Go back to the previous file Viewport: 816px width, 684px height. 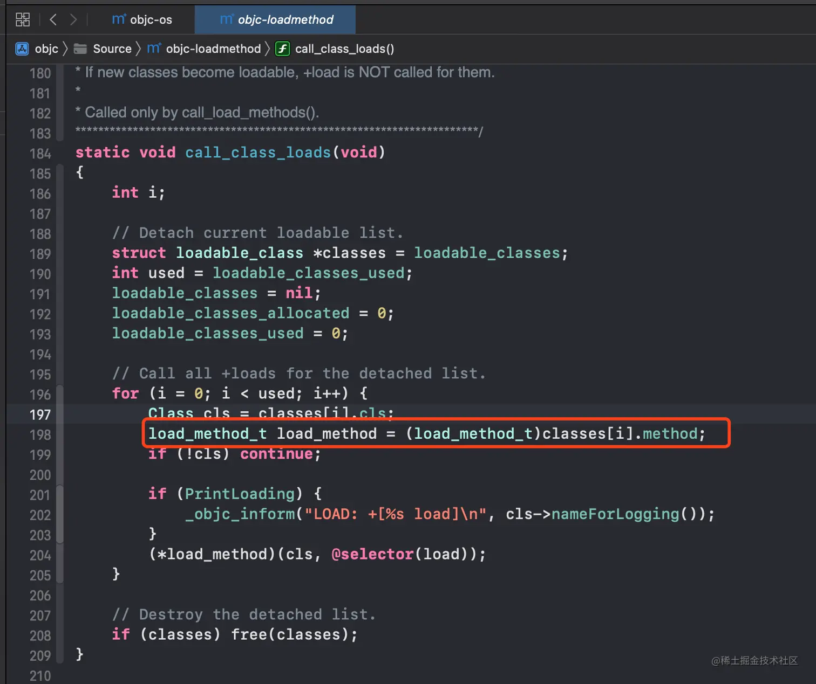pos(53,20)
